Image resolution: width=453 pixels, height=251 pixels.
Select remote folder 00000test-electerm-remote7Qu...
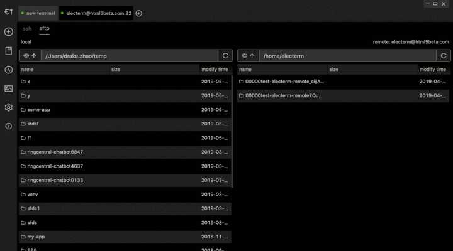click(344, 95)
